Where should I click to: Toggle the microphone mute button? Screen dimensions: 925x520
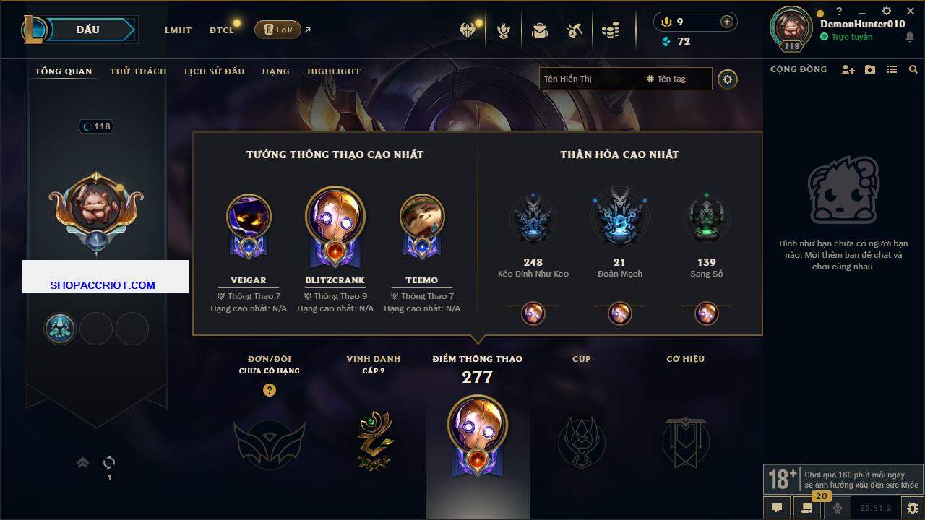tap(838, 508)
